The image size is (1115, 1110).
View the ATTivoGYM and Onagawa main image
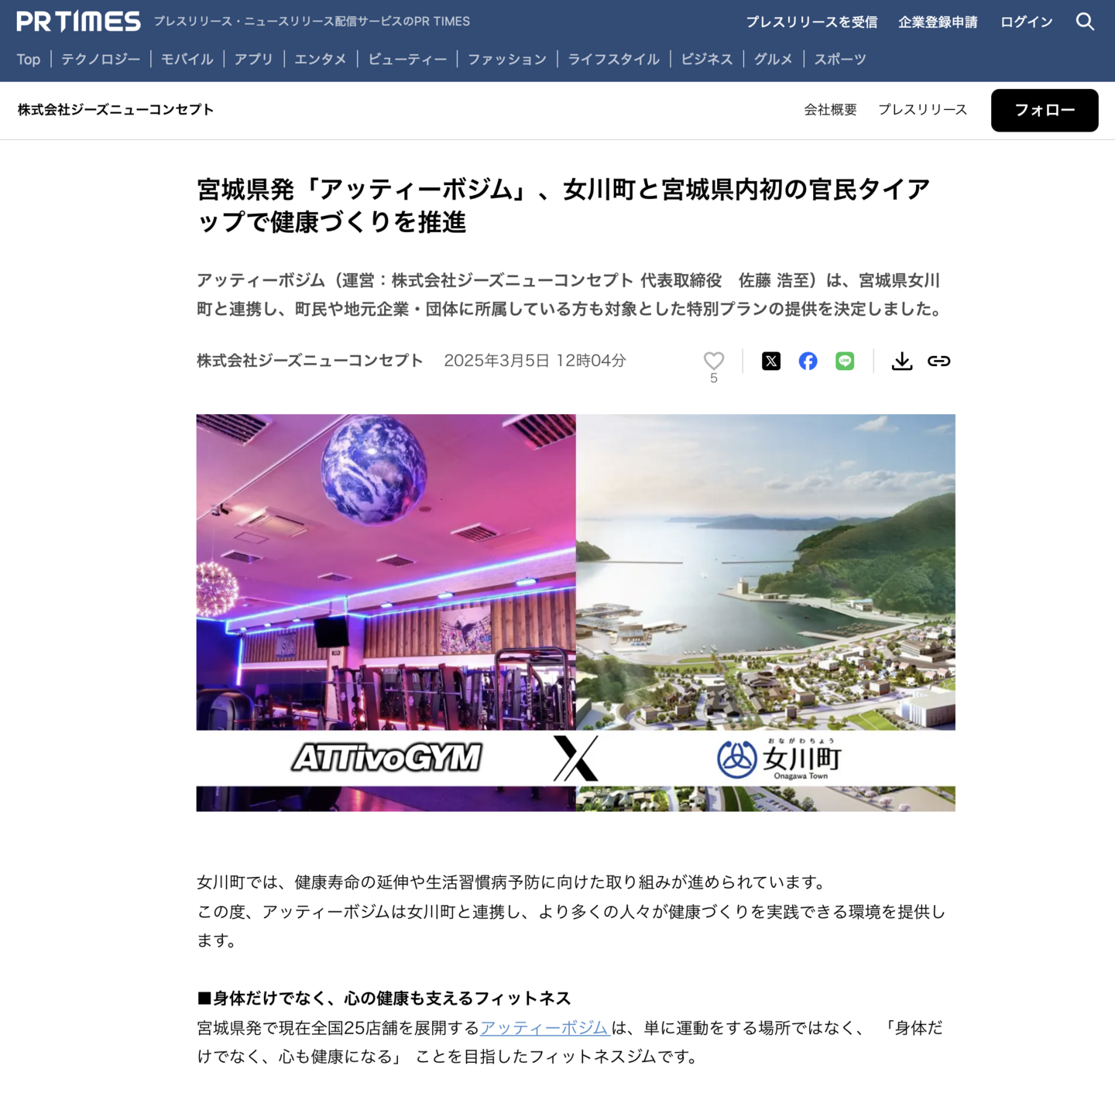[575, 612]
